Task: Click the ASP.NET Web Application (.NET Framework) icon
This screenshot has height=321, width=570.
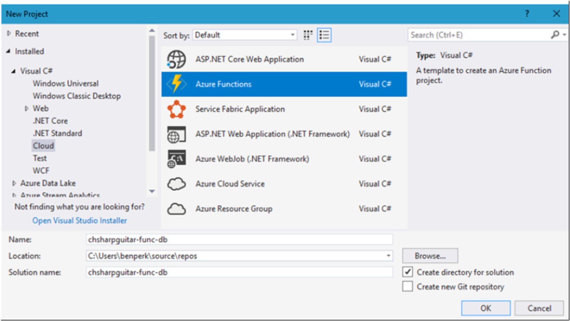Action: pyautogui.click(x=176, y=134)
